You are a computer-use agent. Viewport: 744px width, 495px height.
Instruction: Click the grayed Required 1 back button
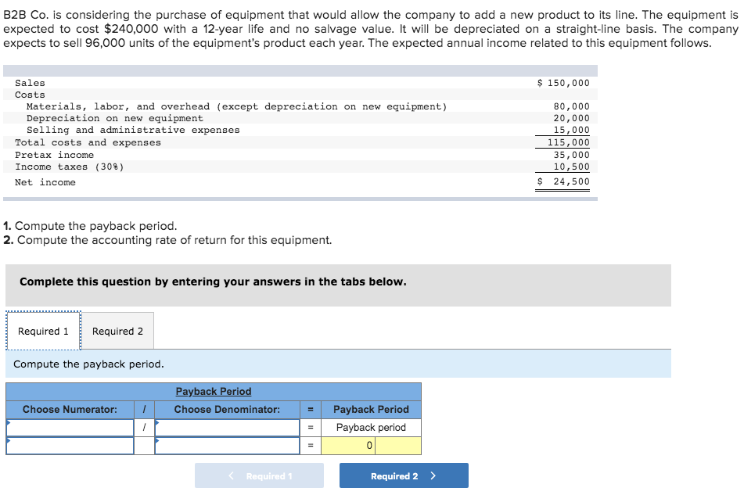(259, 475)
